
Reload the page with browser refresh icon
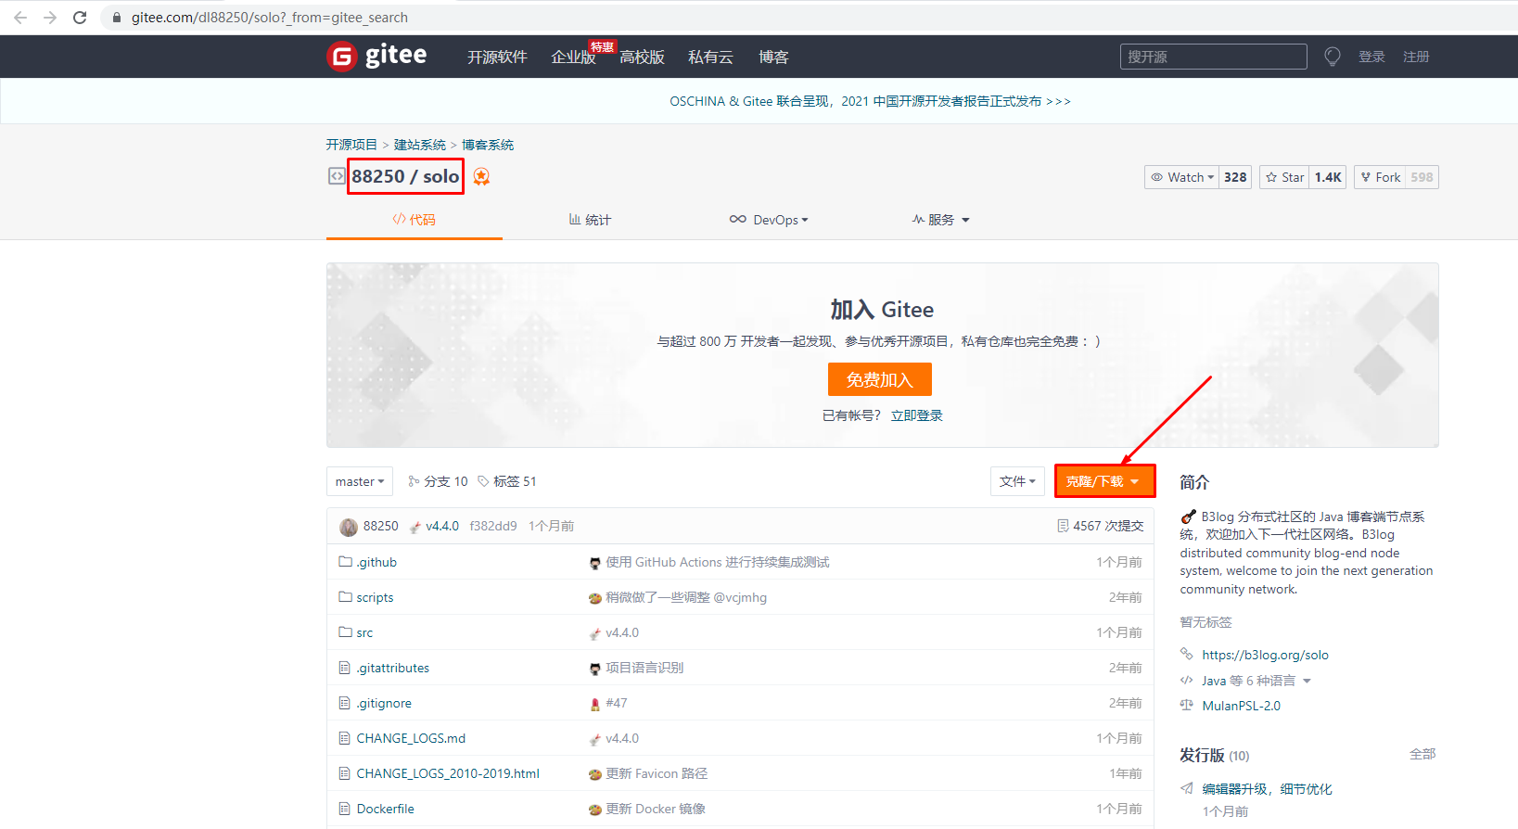pos(80,18)
